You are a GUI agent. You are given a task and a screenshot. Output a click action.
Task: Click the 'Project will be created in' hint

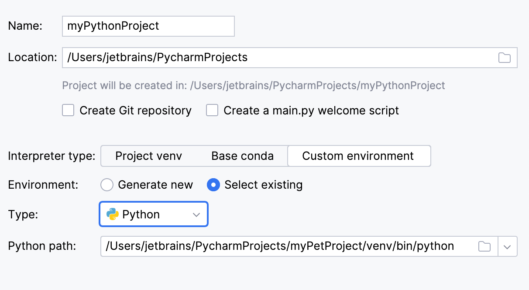click(253, 85)
